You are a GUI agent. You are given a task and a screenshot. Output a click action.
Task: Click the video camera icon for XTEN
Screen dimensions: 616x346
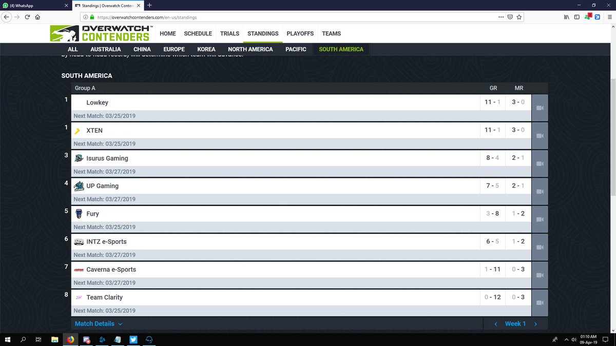click(540, 136)
